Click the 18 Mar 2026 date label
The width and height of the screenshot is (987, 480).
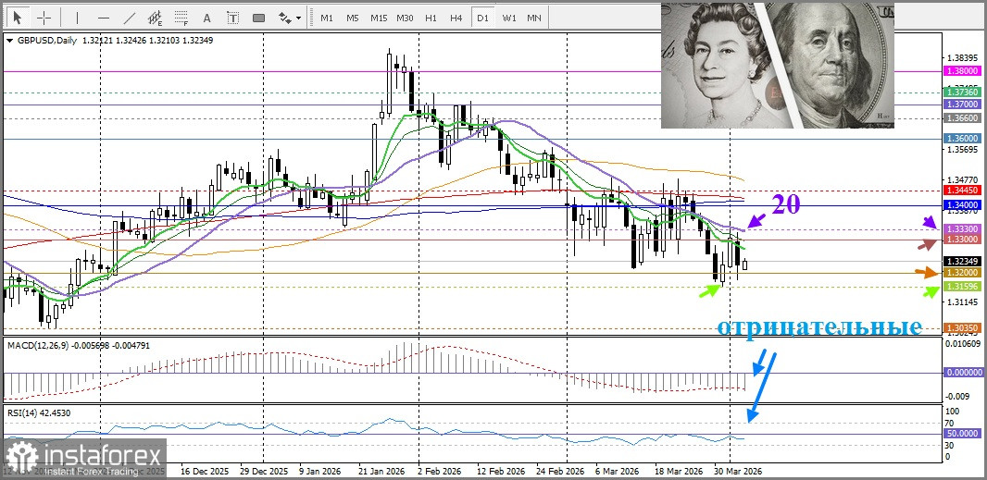680,471
